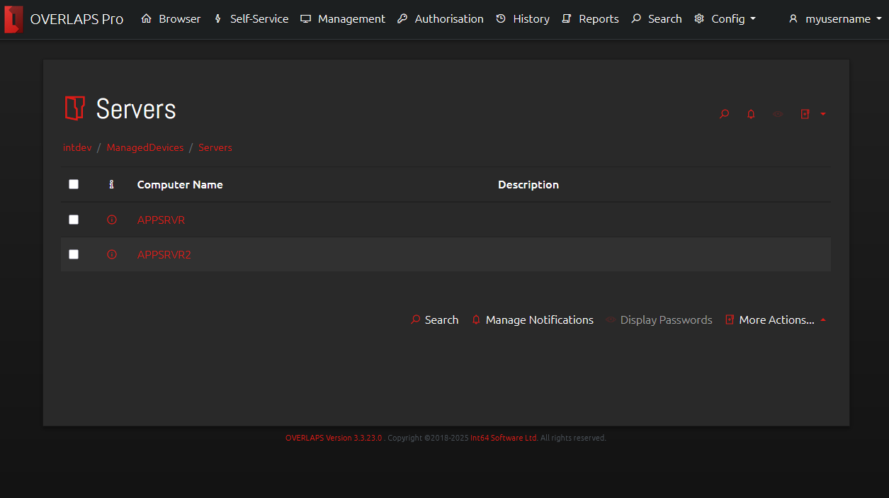Open the Authorisation section

click(x=440, y=19)
